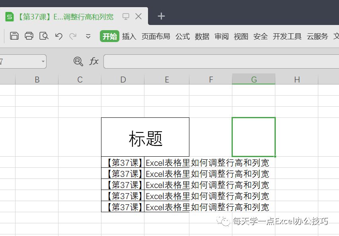Click the WPS spreadsheet file icon on the tab
This screenshot has width=339, height=236.
(x=9, y=17)
